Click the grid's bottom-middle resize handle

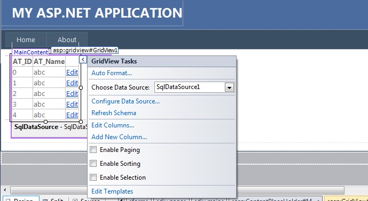[x=46, y=122]
